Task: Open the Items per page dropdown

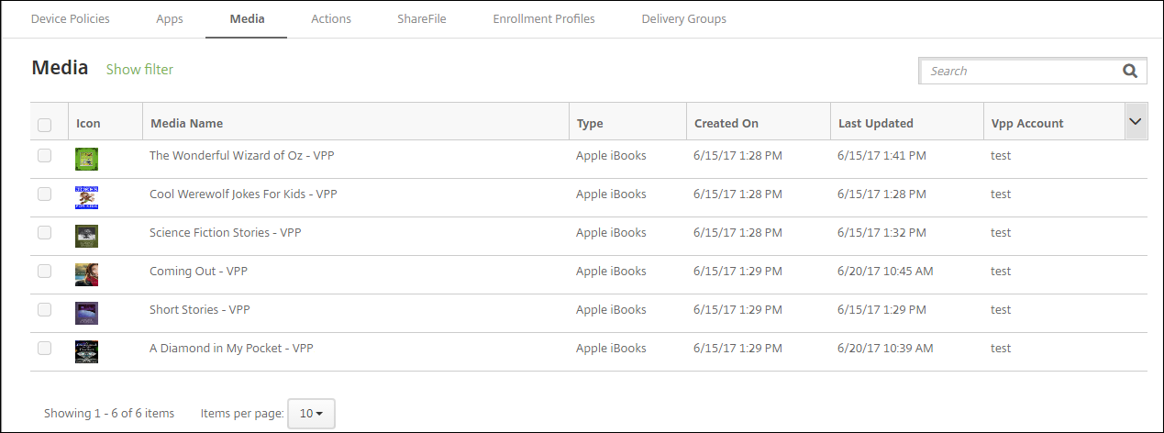Action: click(311, 414)
